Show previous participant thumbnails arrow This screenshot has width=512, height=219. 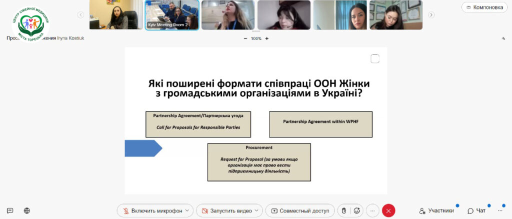[x=80, y=14]
